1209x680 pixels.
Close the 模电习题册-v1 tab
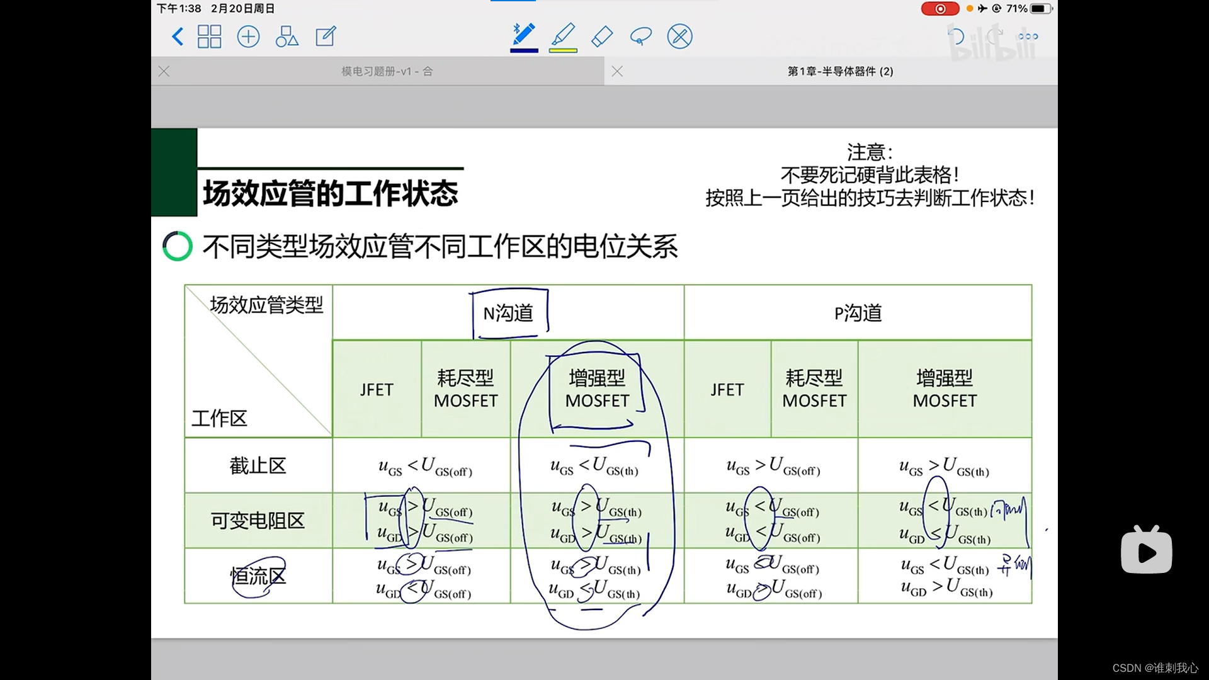pos(164,71)
